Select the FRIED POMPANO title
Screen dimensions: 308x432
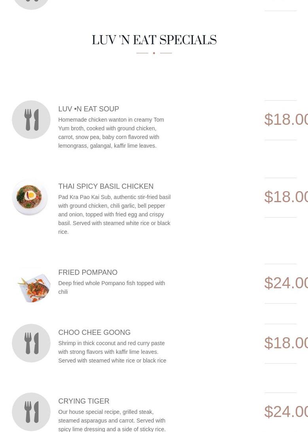[88, 272]
